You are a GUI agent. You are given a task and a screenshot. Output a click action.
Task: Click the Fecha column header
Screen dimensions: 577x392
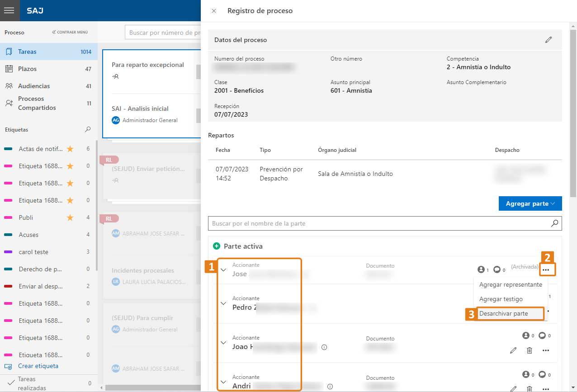click(x=223, y=150)
